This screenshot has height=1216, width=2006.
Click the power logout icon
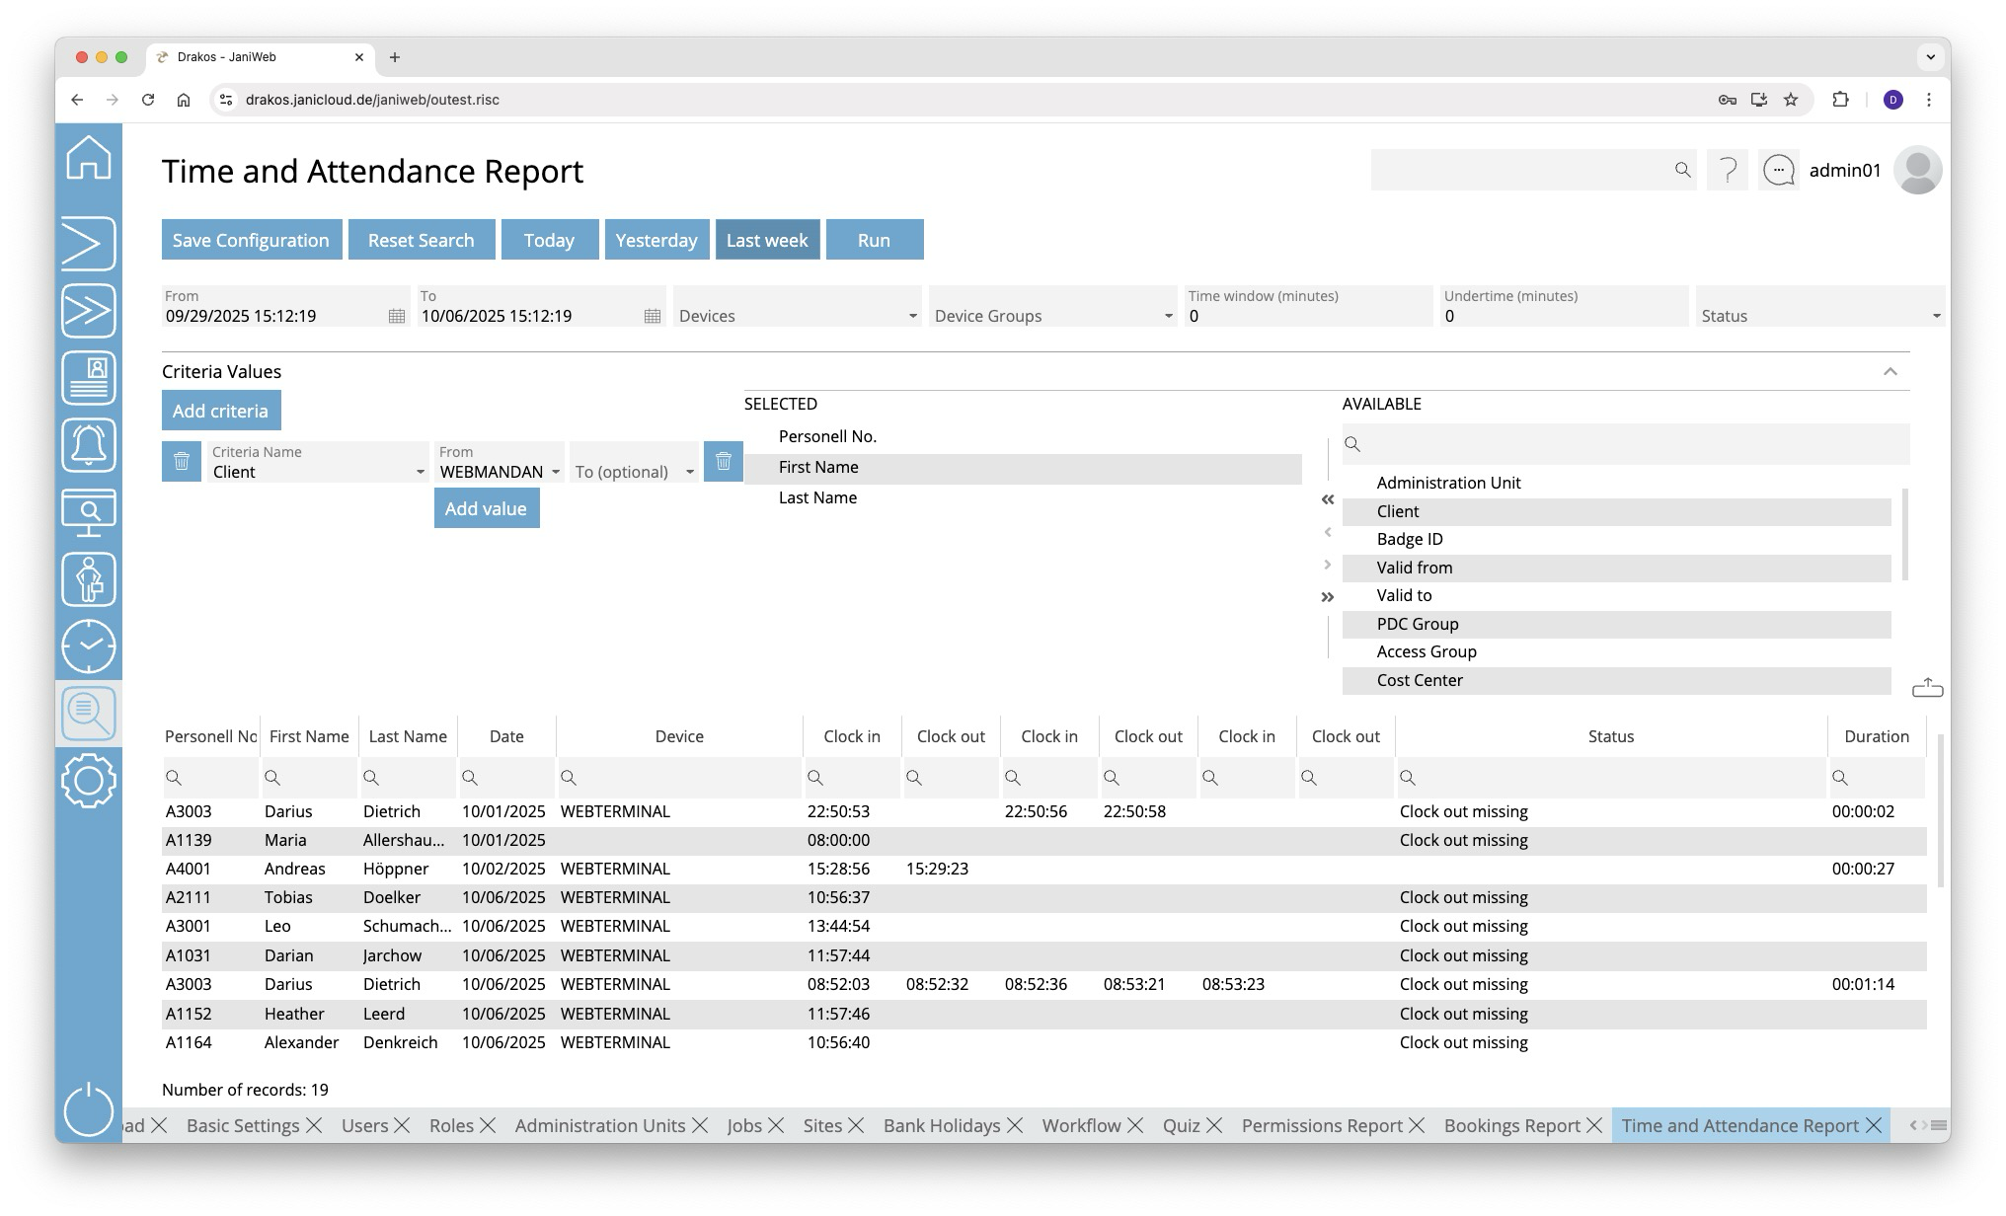pyautogui.click(x=89, y=1109)
